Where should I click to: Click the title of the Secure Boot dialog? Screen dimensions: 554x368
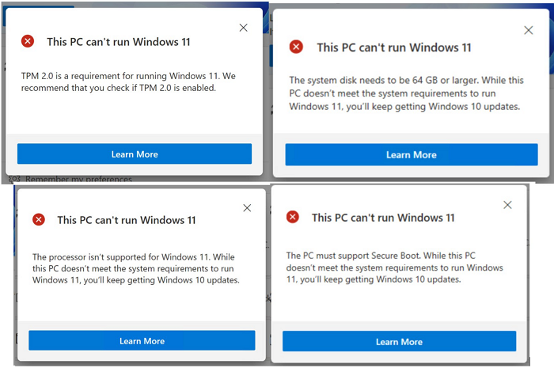pos(384,218)
